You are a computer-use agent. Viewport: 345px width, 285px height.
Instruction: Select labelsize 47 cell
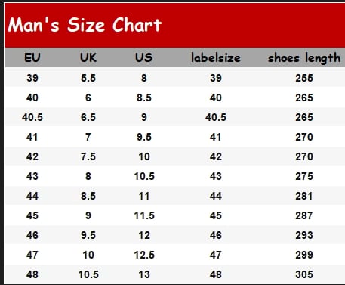[x=216, y=255]
